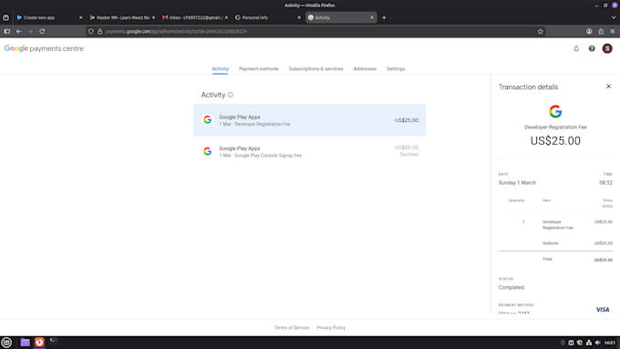Switch to the Personal info tab
The height and width of the screenshot is (349, 620).
[x=267, y=17]
